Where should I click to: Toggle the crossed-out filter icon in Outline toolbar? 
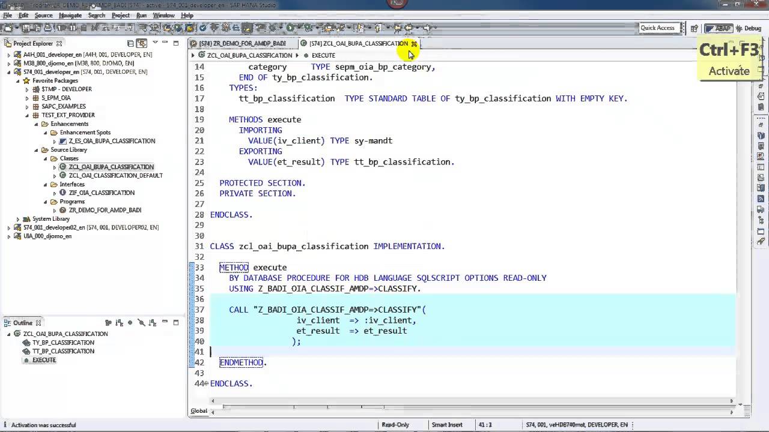141,323
